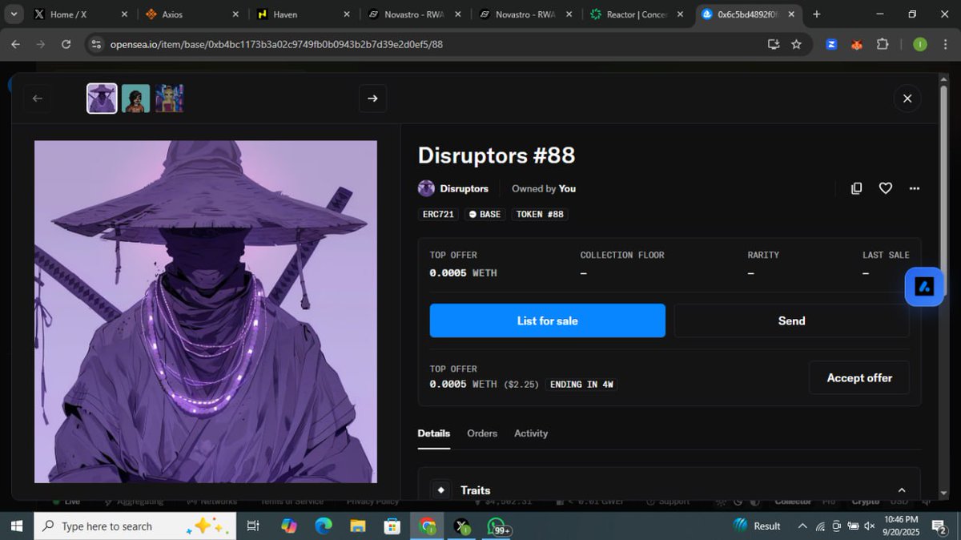Screen dimensions: 961x540
Task: Open a new browser tab
Action: pyautogui.click(x=816, y=14)
